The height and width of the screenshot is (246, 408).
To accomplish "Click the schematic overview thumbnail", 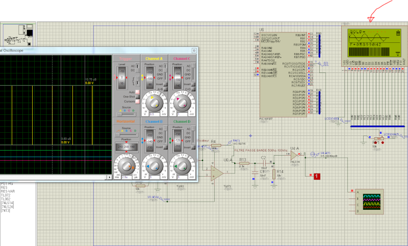I will (18, 35).
